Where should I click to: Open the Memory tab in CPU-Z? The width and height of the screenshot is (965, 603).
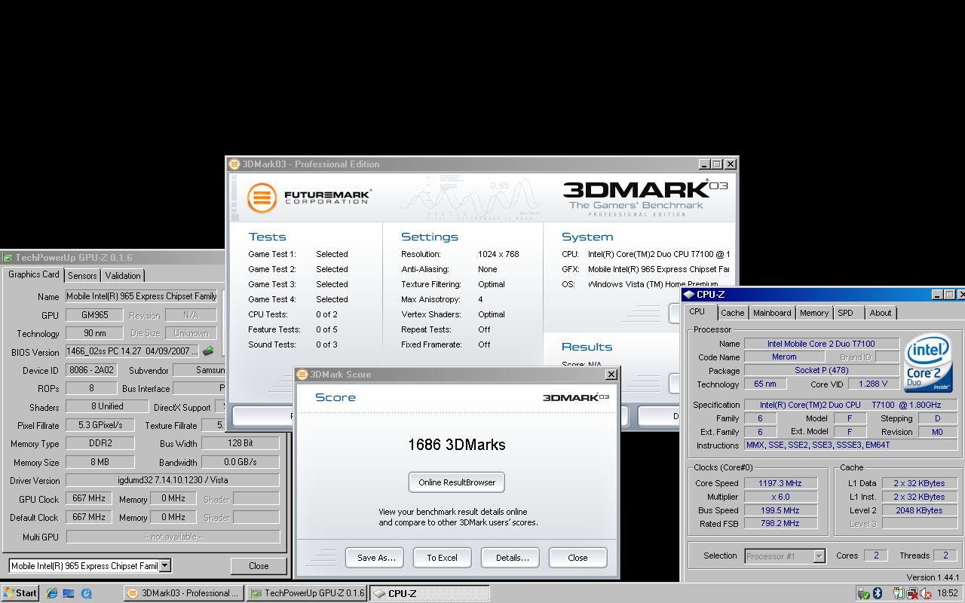click(814, 313)
